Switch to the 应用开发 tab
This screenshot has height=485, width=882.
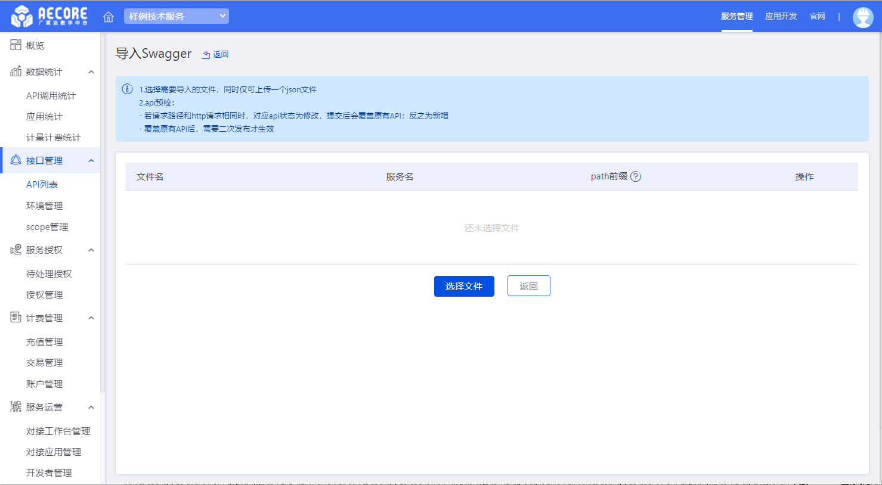[x=781, y=16]
